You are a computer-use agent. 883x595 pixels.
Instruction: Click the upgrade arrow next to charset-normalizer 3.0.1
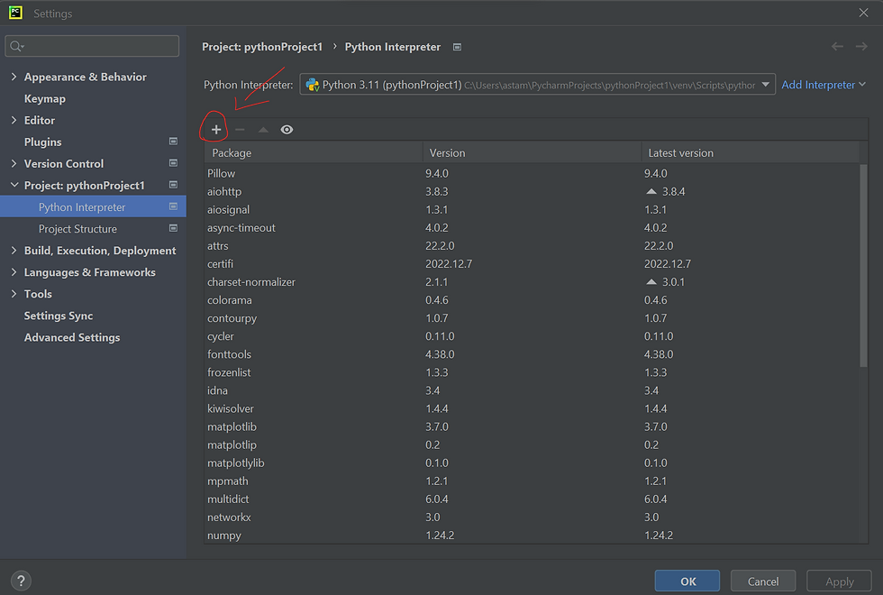pyautogui.click(x=651, y=281)
